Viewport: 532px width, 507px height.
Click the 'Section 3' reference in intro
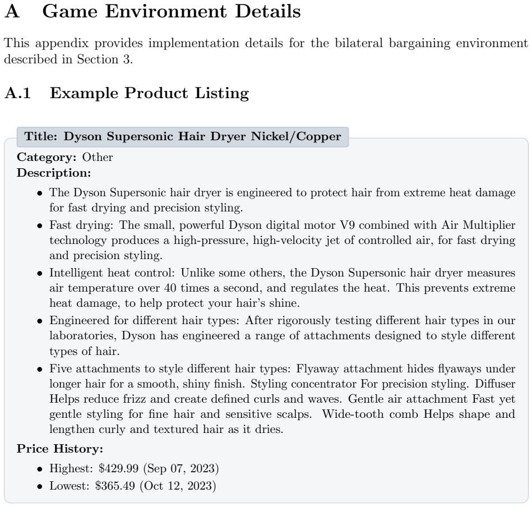click(x=104, y=59)
